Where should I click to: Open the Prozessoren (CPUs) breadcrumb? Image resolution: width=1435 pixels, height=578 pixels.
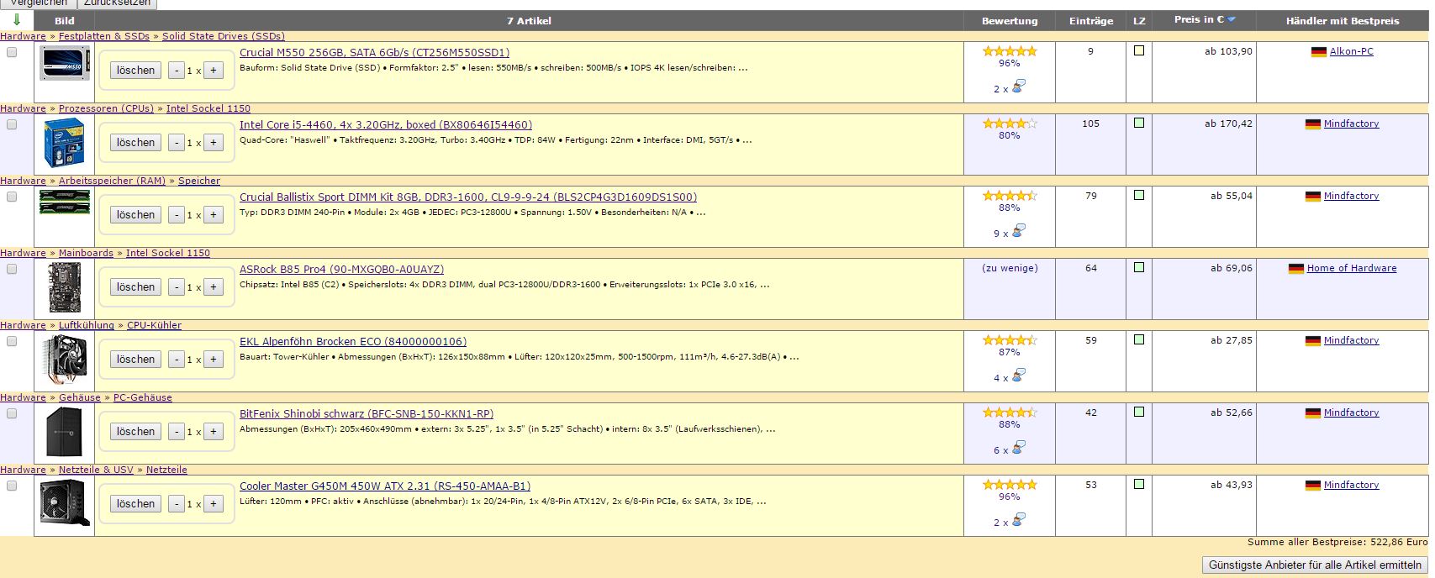106,108
